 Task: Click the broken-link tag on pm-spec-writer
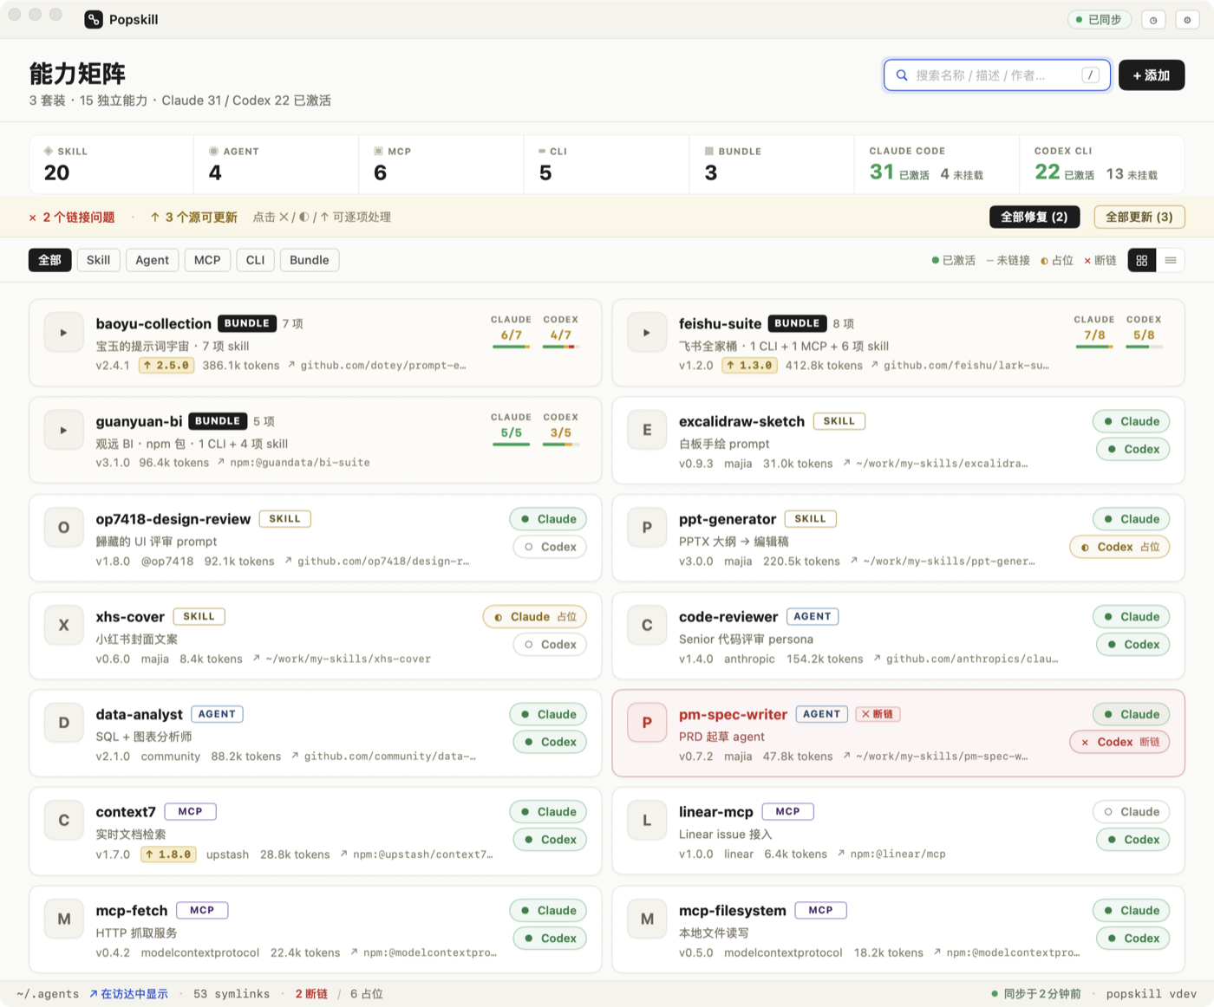878,714
